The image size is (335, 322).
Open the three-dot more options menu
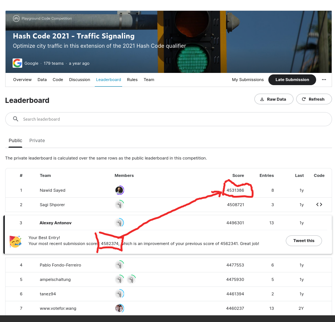(x=324, y=80)
